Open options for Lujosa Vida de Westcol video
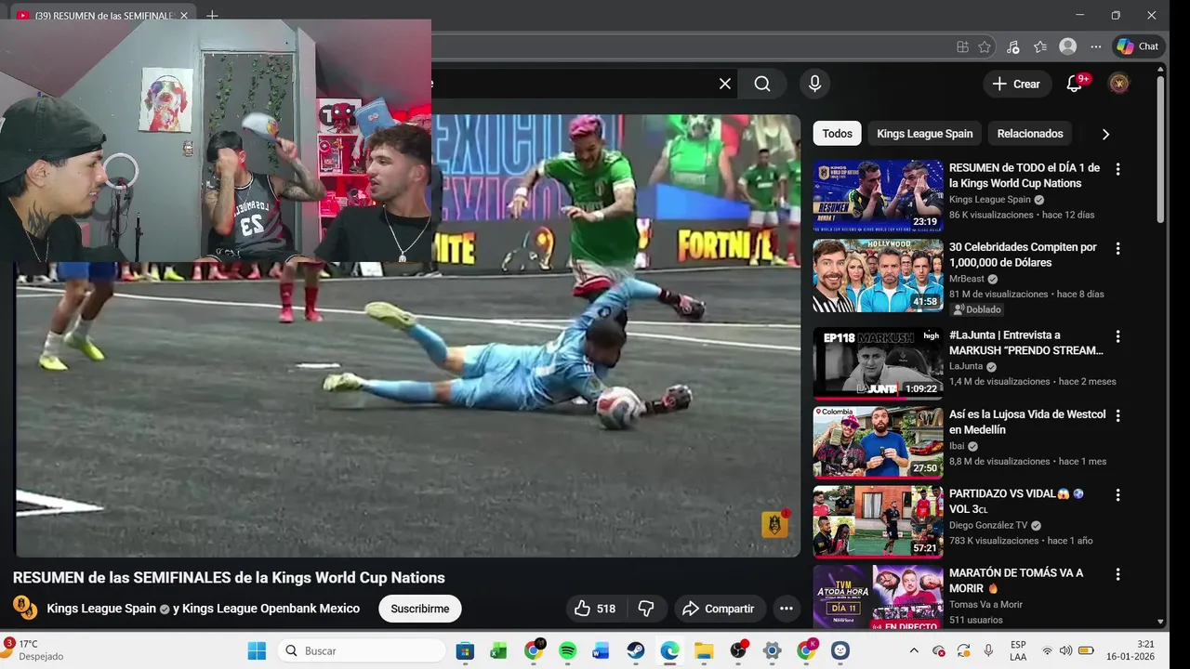Image resolution: width=1190 pixels, height=669 pixels. point(1117,415)
